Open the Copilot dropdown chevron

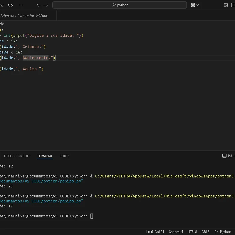tap(198, 5)
